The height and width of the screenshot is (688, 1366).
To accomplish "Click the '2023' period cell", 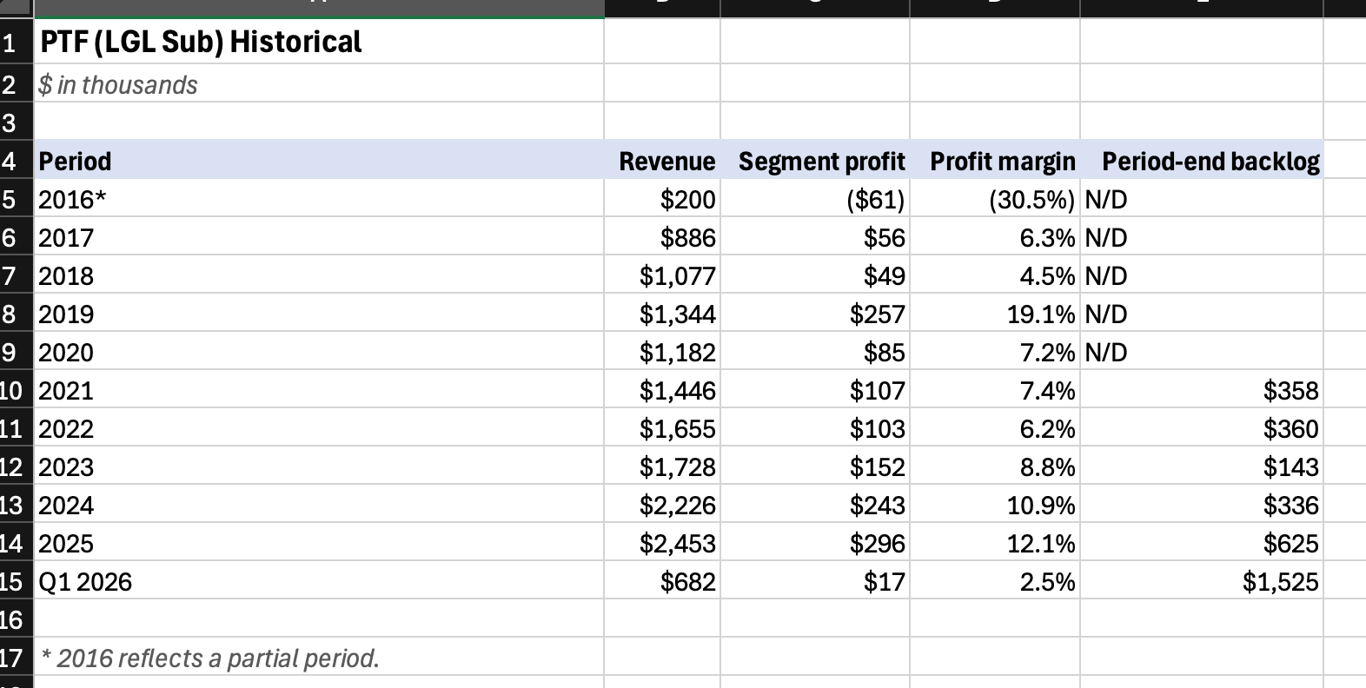I will point(319,466).
